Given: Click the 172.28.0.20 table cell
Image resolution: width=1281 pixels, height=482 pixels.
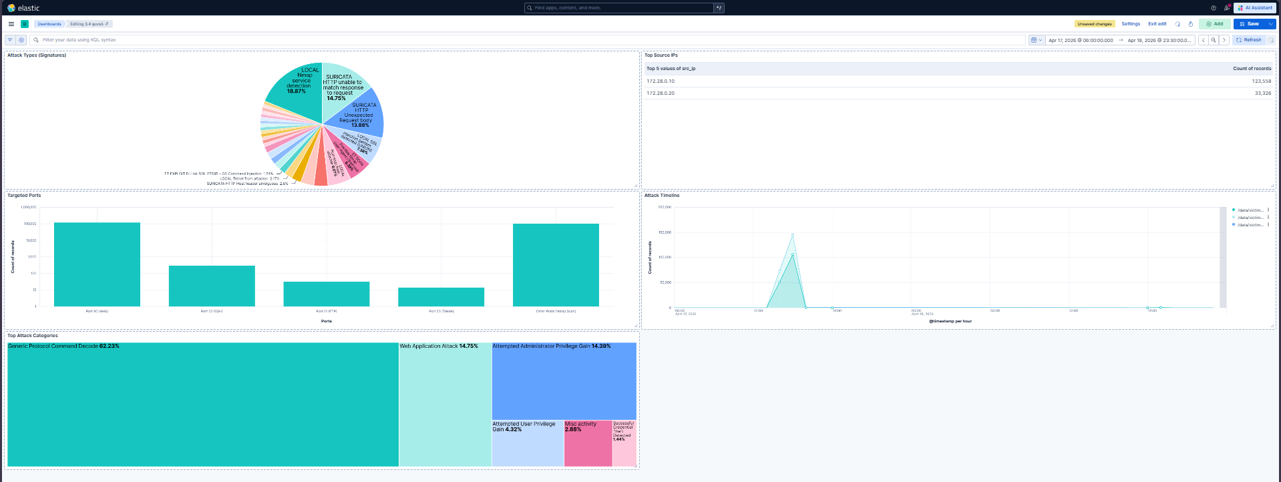Looking at the screenshot, I should (x=661, y=93).
